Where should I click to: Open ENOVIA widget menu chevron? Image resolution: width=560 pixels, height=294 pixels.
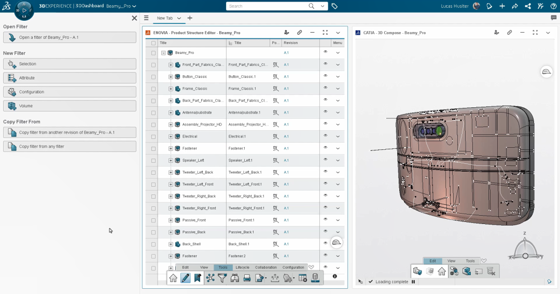coord(338,33)
